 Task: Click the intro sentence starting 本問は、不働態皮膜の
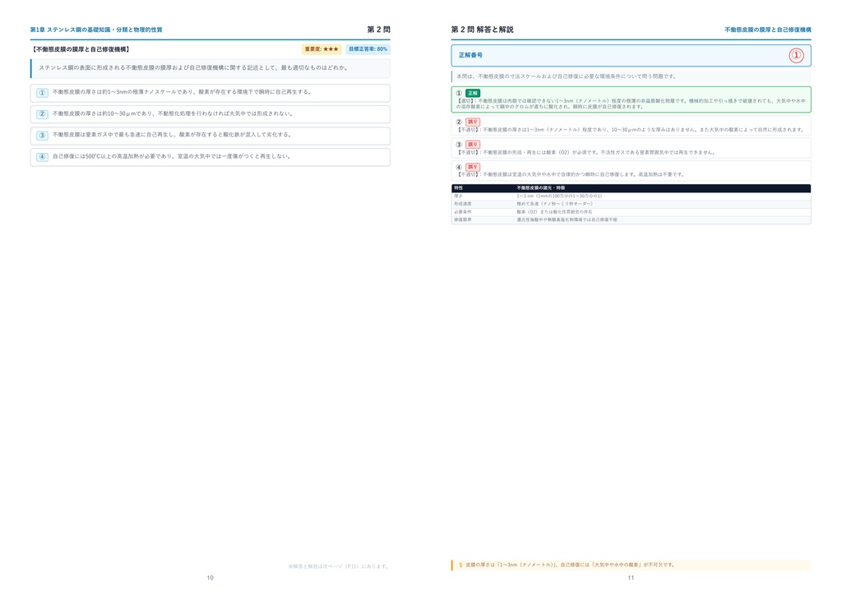click(567, 76)
